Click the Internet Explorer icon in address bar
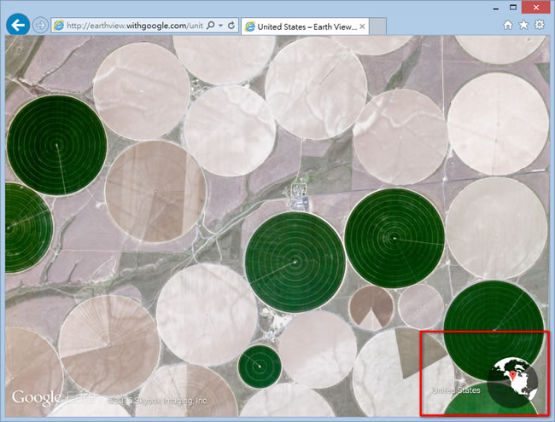The image size is (555, 422). [58, 26]
